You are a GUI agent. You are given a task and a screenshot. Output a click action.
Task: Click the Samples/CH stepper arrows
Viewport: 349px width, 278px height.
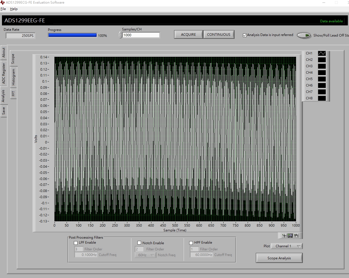point(120,35)
